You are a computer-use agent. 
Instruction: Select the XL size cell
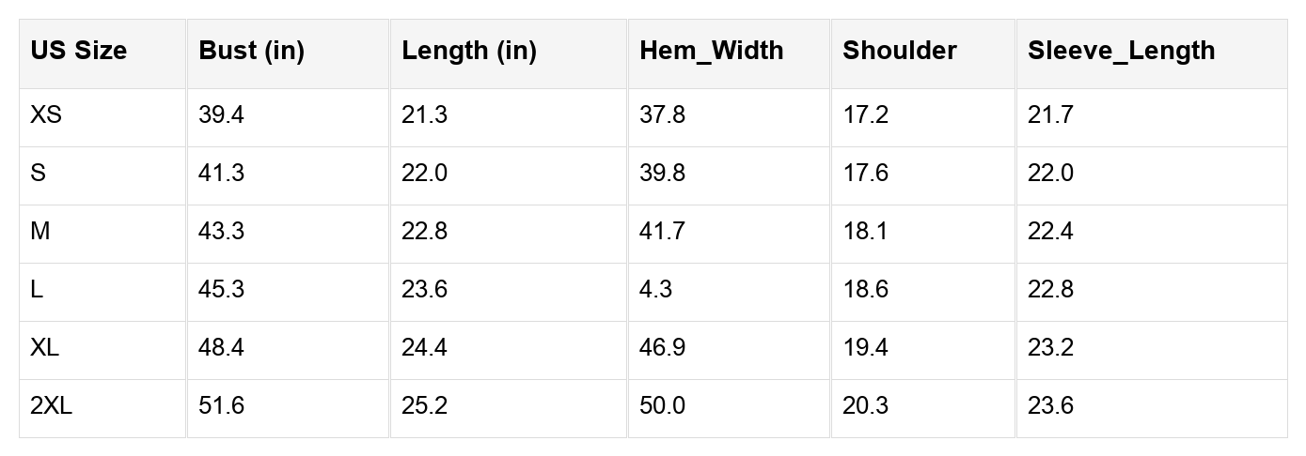45,348
